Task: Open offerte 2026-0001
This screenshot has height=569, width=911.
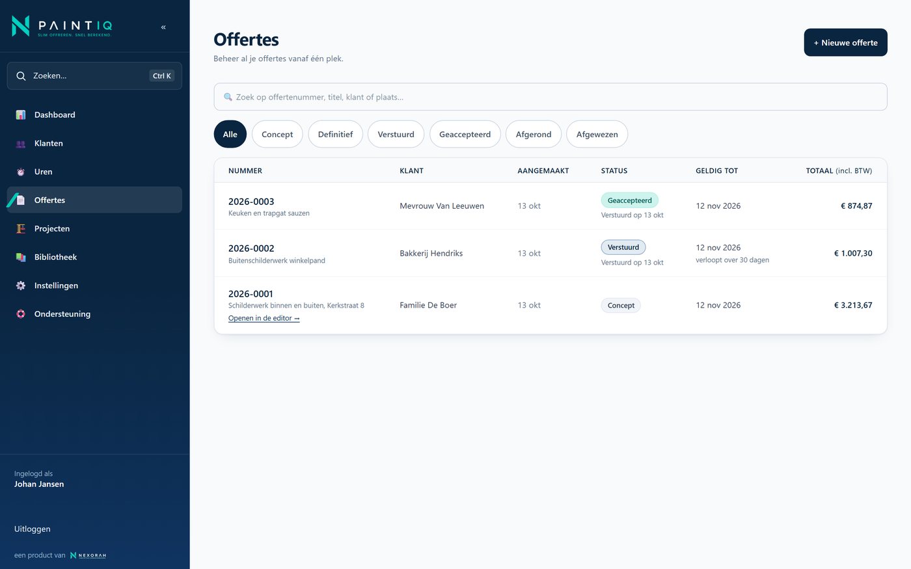Action: coord(251,294)
